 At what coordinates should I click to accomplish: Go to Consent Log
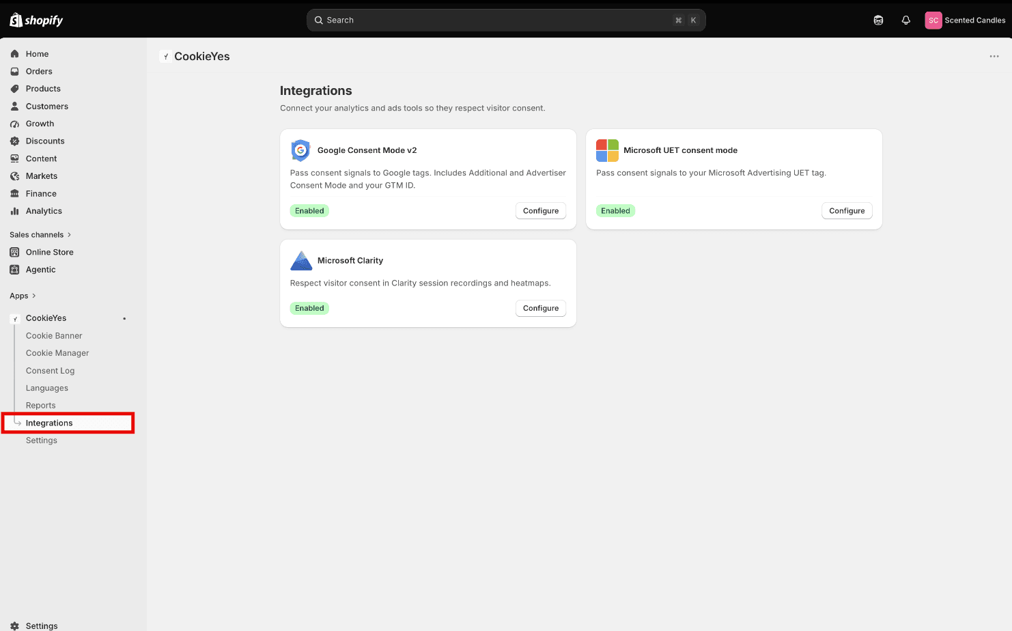tap(51, 371)
